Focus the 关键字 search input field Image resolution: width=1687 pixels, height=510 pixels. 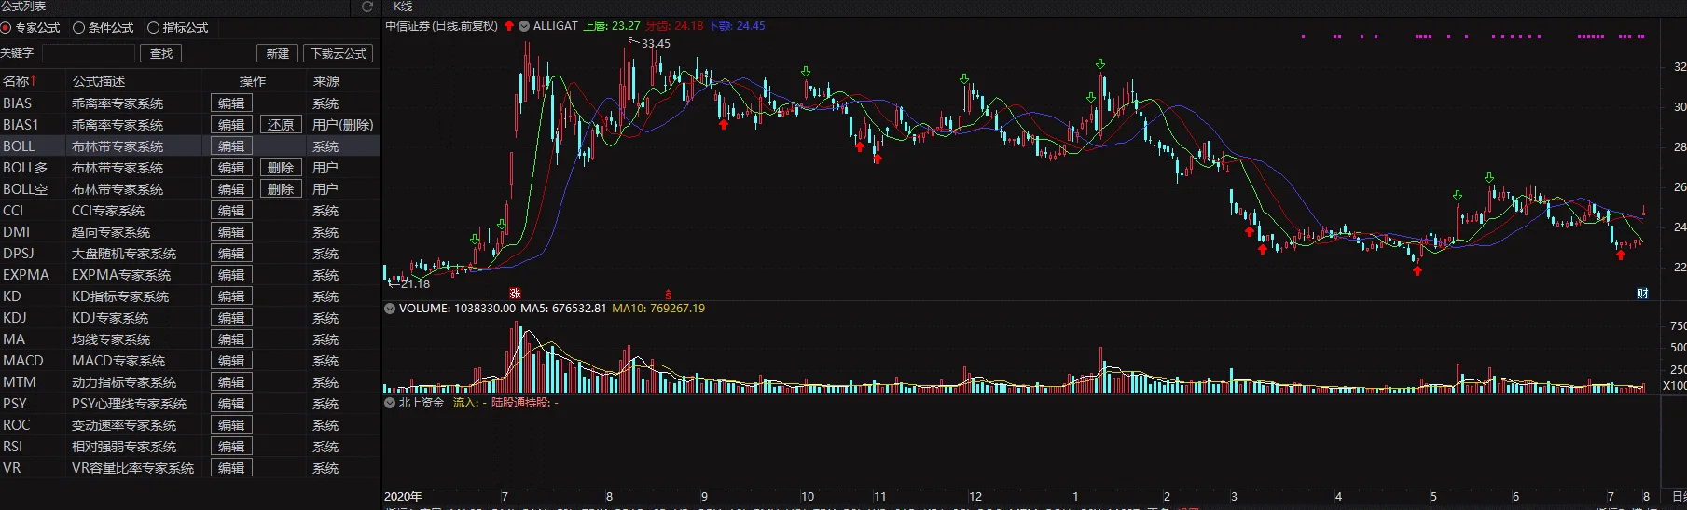pyautogui.click(x=89, y=54)
